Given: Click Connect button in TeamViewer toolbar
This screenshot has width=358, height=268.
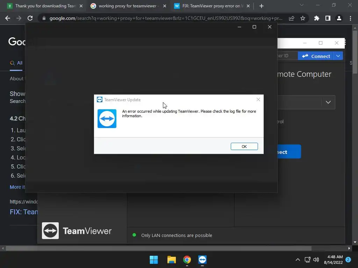Looking at the screenshot, I should 316,56.
